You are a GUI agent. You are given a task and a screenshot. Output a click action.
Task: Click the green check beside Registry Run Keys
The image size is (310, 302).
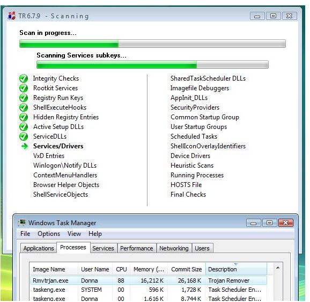click(x=24, y=98)
